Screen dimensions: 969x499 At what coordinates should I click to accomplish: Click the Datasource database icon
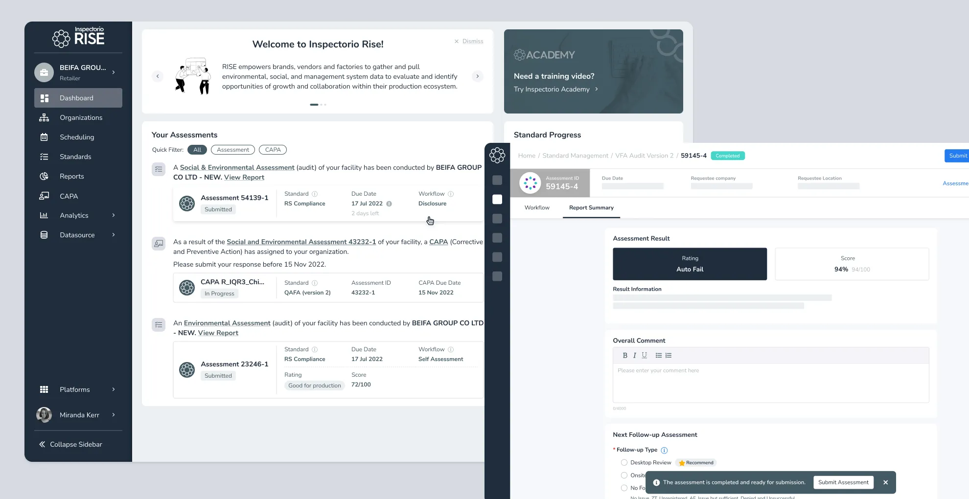(x=44, y=235)
